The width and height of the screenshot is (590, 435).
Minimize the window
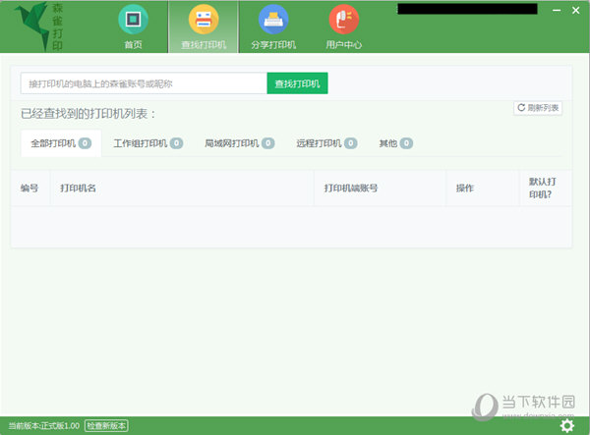point(557,11)
